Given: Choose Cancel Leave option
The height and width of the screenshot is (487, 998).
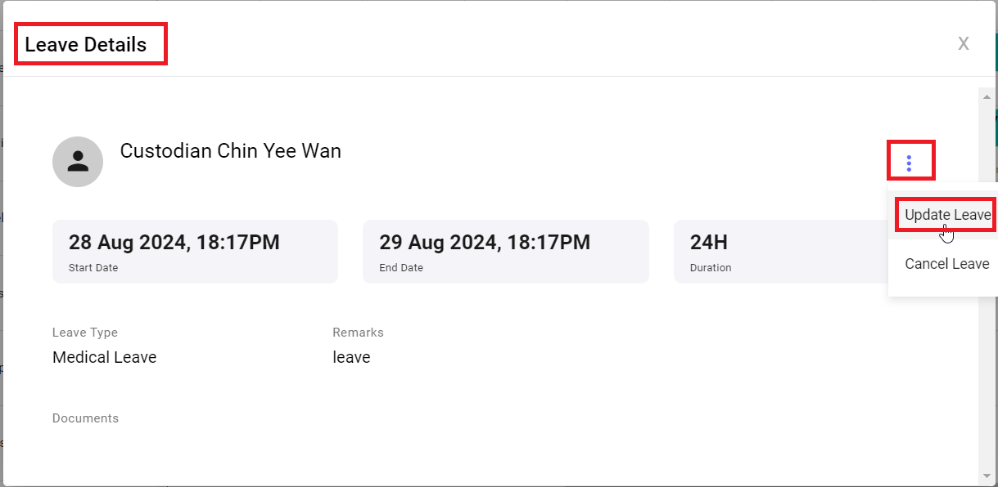Looking at the screenshot, I should coord(946,264).
